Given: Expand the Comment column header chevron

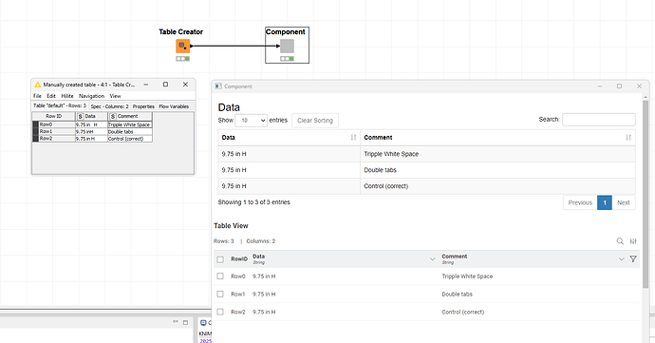Looking at the screenshot, I should point(621,259).
